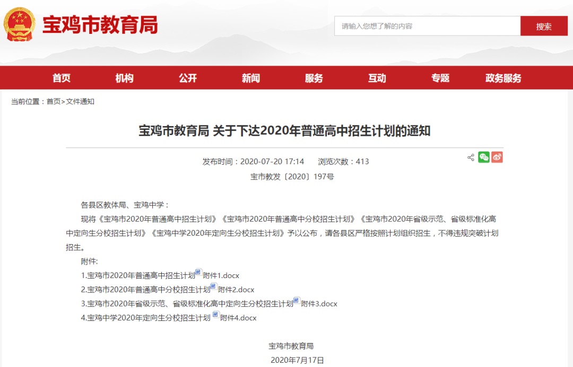Click the docx icon beside 附件4
Viewport: 573px width, 367px height.
(x=215, y=316)
